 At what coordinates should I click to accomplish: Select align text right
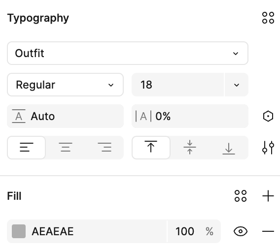pos(105,148)
